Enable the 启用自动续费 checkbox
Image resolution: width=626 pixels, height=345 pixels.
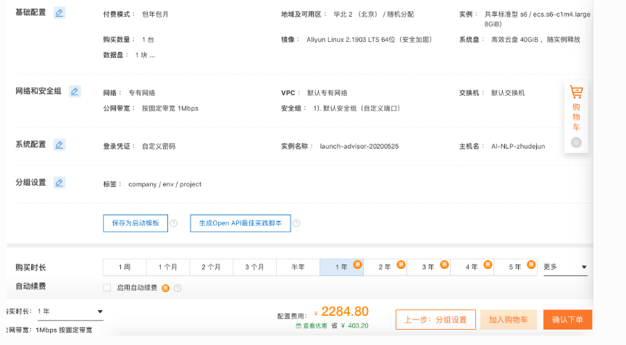[107, 288]
